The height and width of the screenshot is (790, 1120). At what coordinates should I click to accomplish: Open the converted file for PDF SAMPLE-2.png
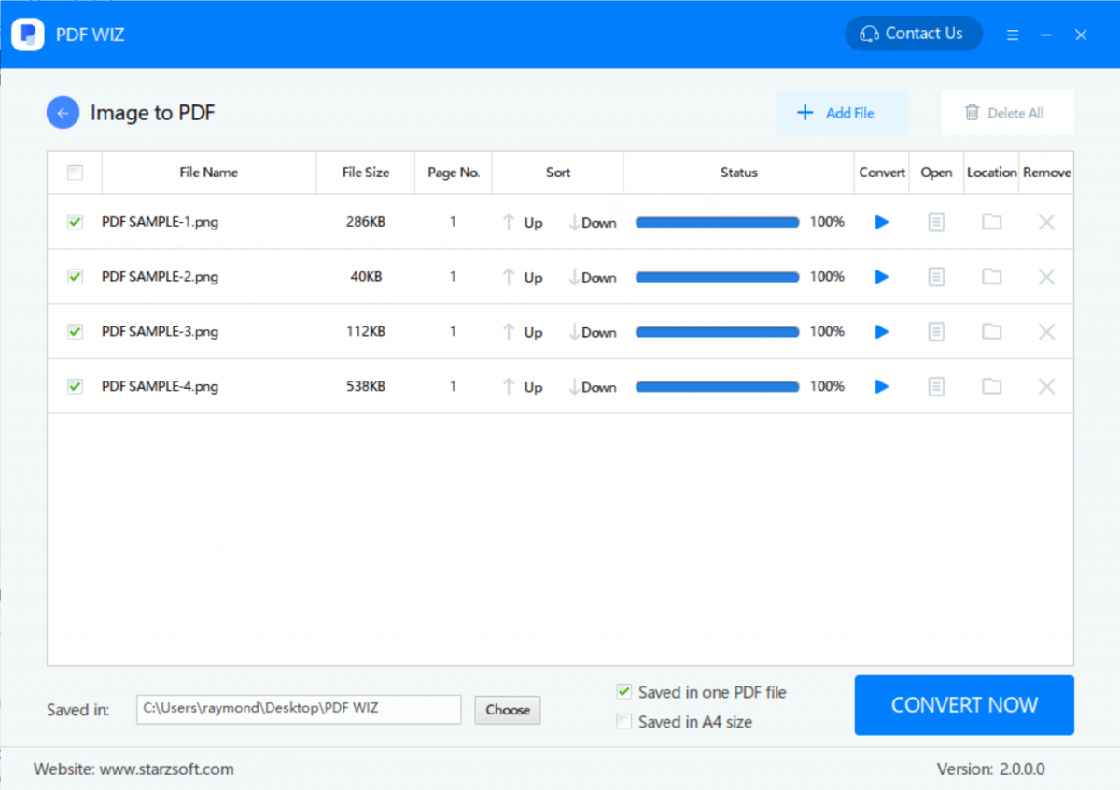(x=936, y=277)
